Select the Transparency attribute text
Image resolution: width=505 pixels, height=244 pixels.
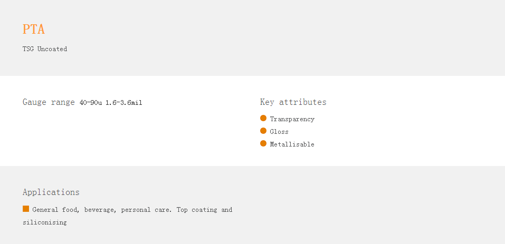[292, 119]
